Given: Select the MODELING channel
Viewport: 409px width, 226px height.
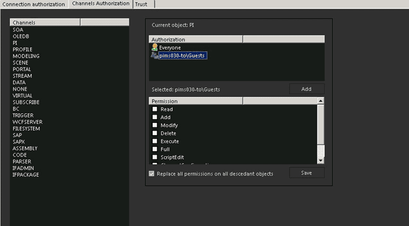Looking at the screenshot, I should coord(26,56).
